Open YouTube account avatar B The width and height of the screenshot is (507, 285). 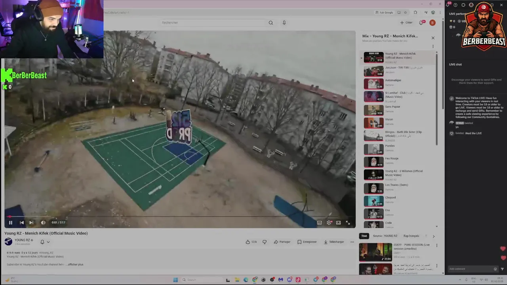point(432,23)
